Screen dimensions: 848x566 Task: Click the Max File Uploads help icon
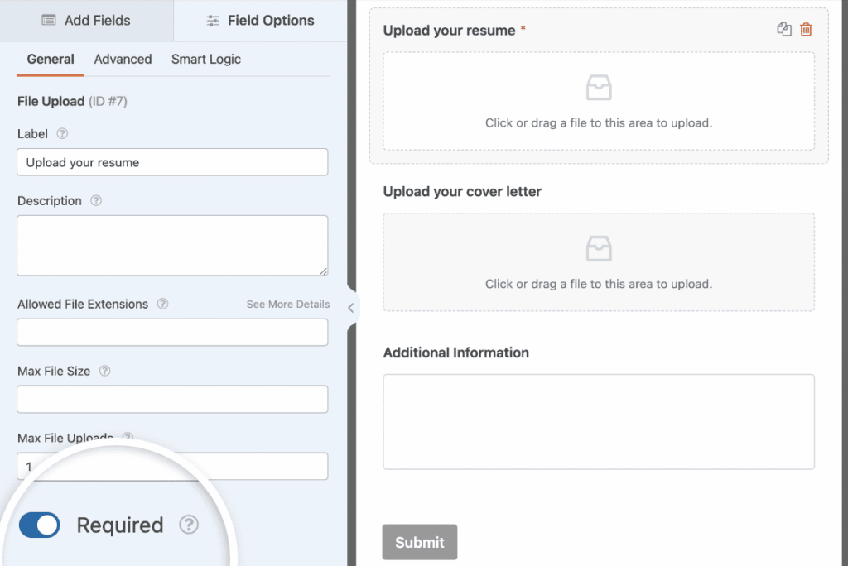(126, 439)
